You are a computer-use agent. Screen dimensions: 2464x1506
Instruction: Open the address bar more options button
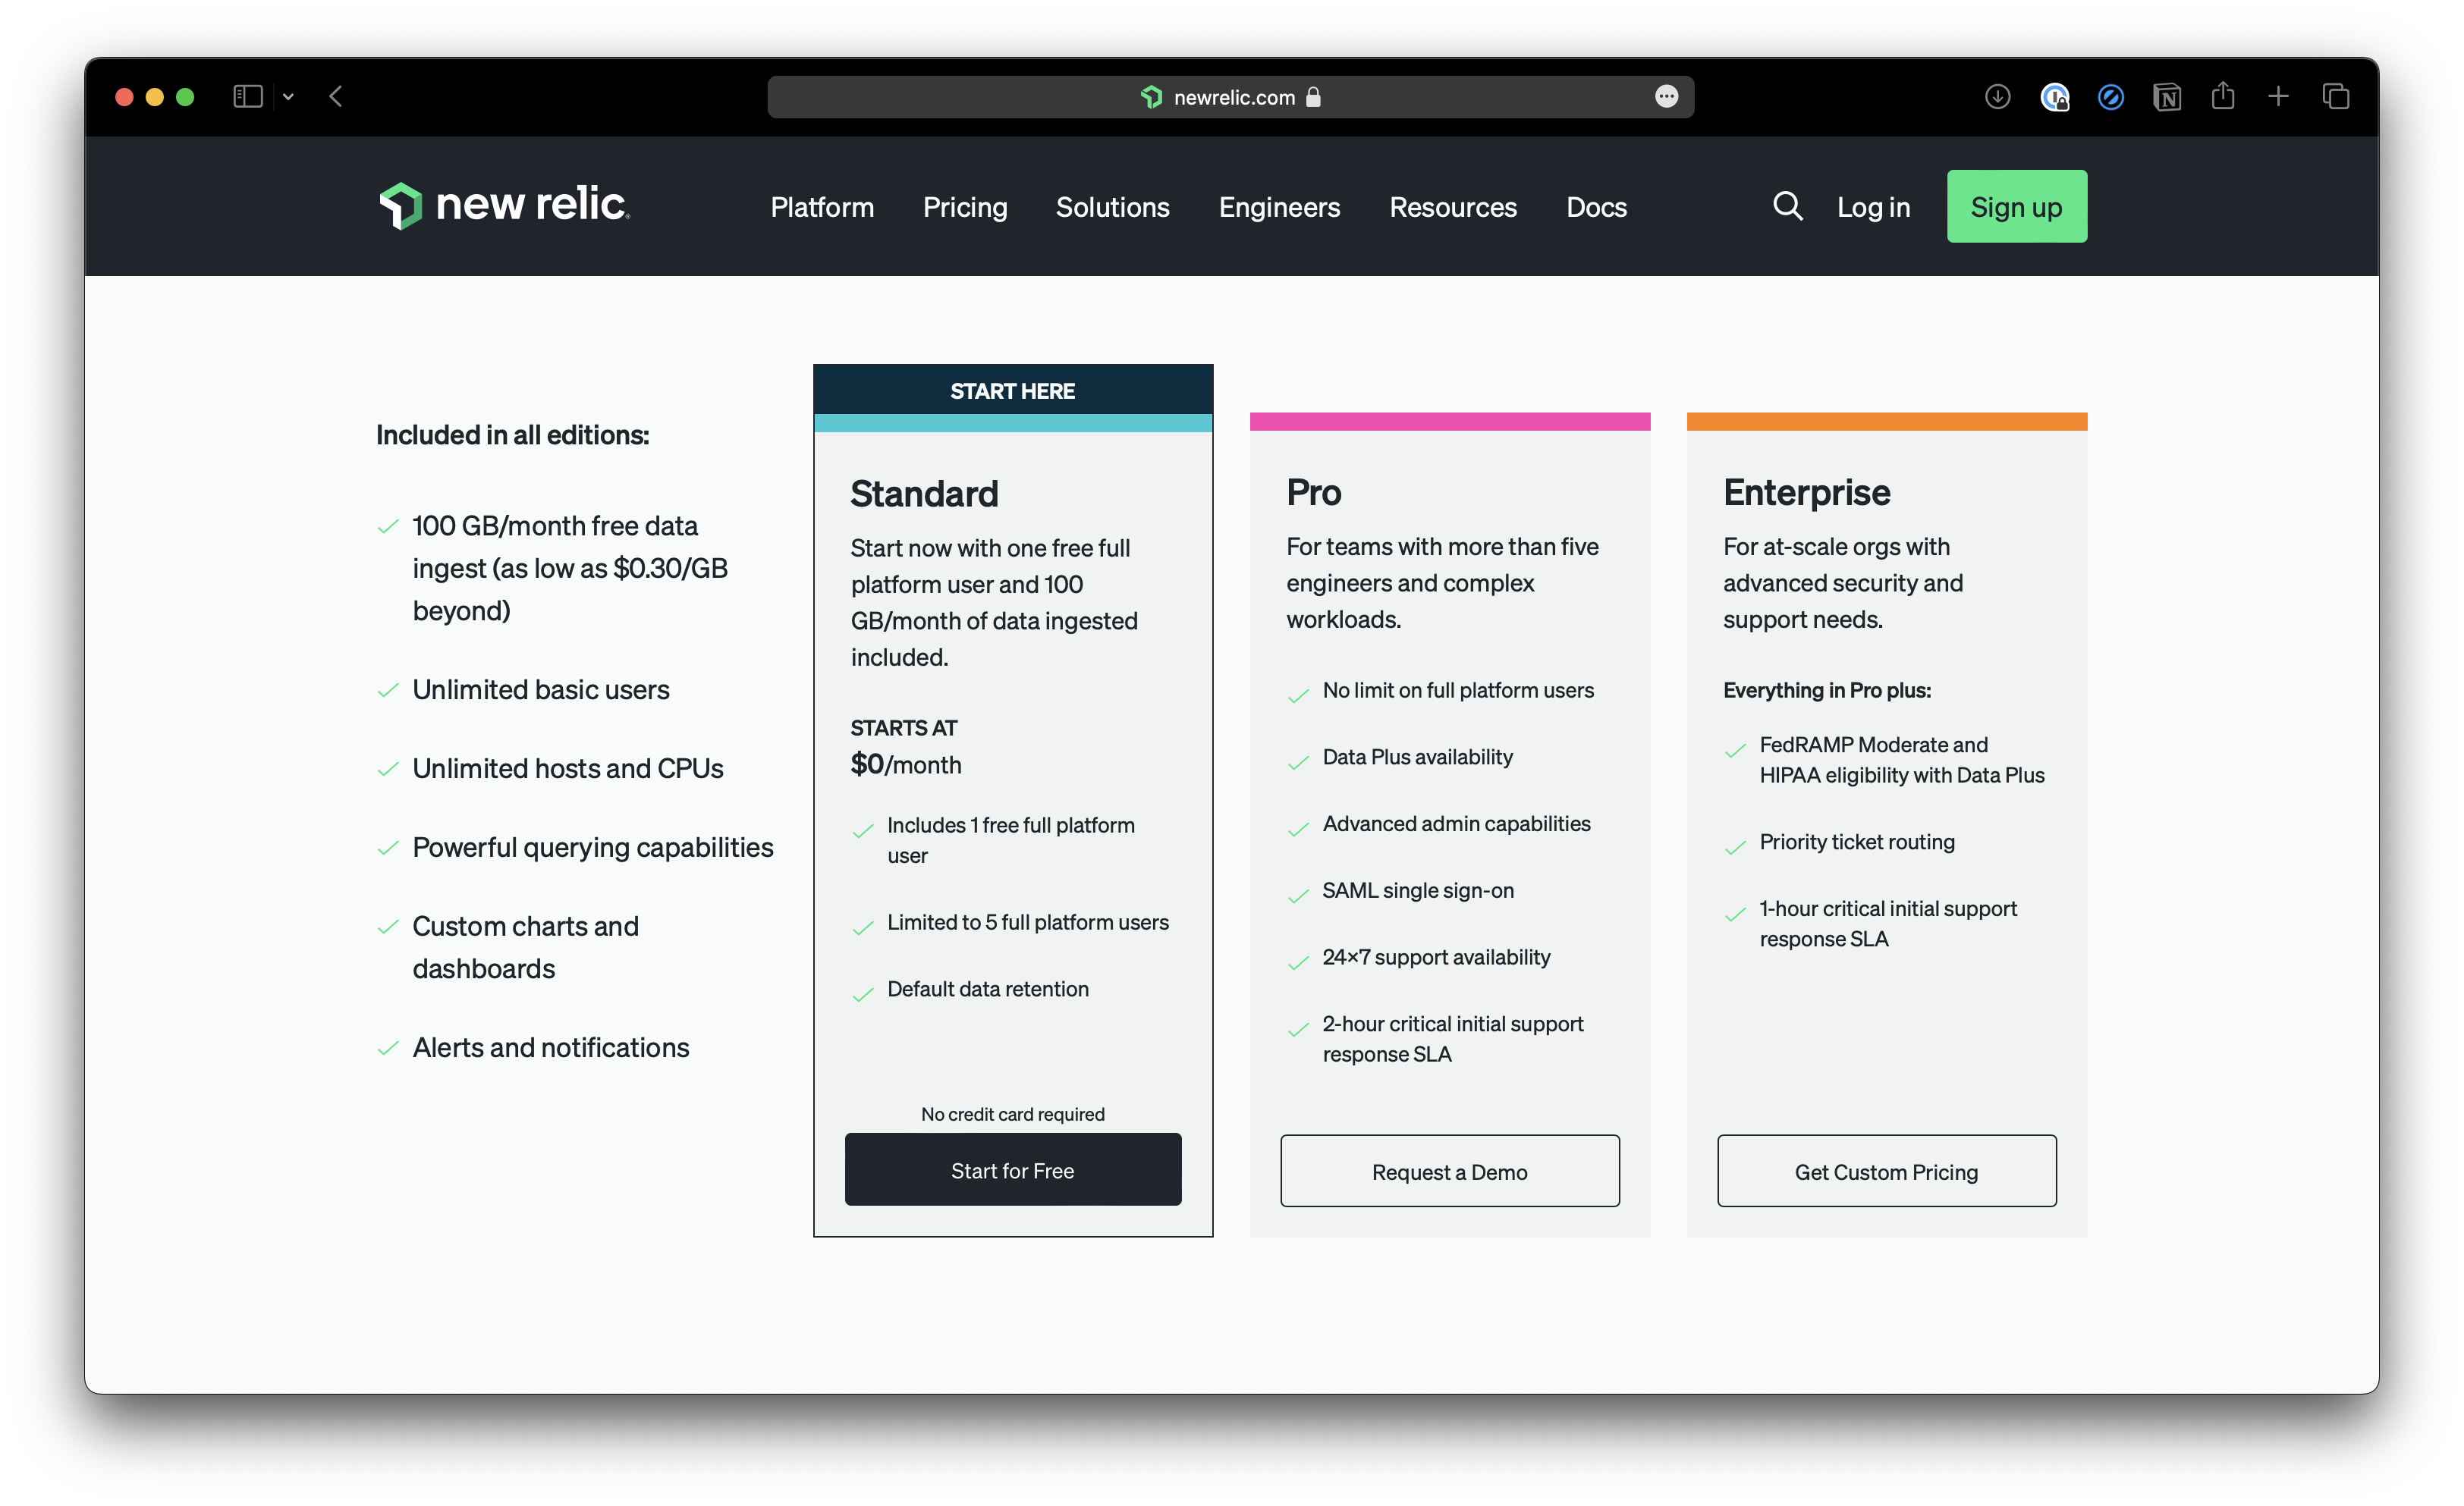(x=1666, y=97)
